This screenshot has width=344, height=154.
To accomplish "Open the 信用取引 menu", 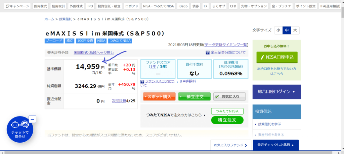I will pos(58,6).
